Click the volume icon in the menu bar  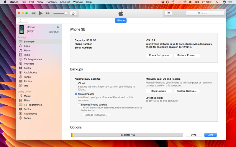[x=190, y=2]
